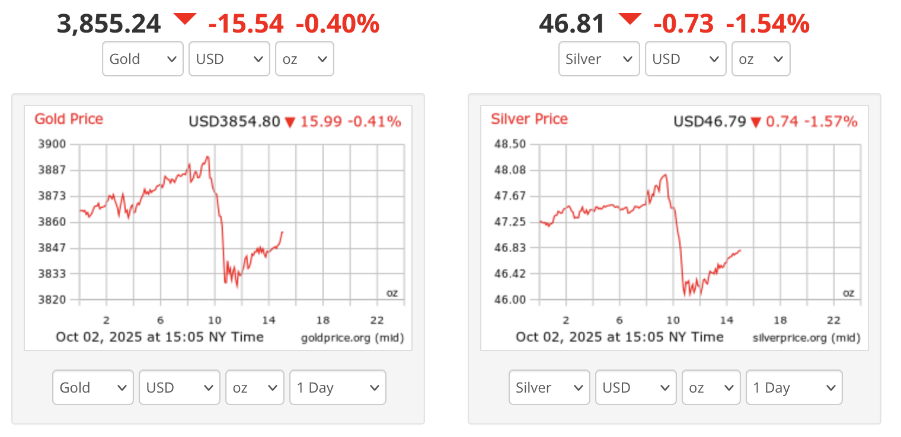901x437 pixels.
Task: Click the red down arrow beside 3,855.24
Action: pos(184,20)
